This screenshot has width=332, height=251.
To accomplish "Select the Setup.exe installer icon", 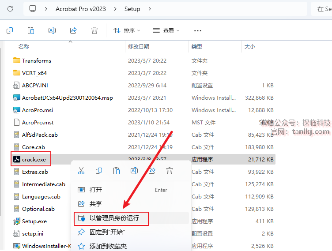I will 17,221.
